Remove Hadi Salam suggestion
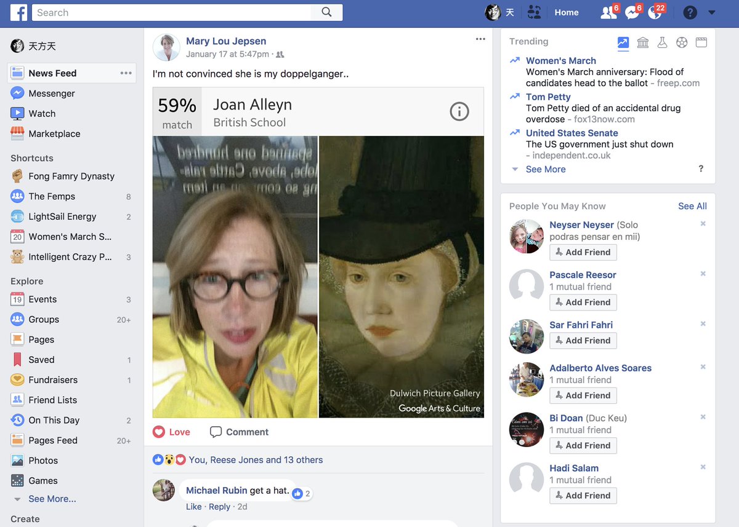Image resolution: width=739 pixels, height=527 pixels. tap(703, 467)
